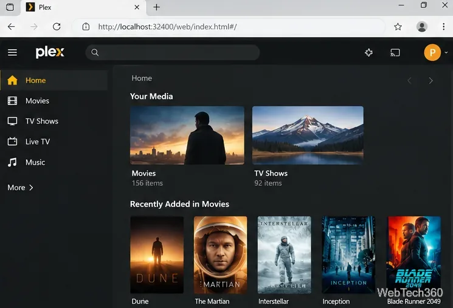Click the search magnifier icon
453x308 pixels.
pyautogui.click(x=95, y=52)
